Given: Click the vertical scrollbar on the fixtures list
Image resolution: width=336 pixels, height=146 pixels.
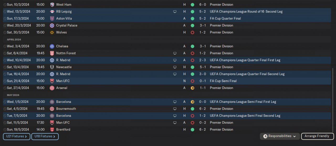Looking at the screenshot, I should tap(333, 99).
